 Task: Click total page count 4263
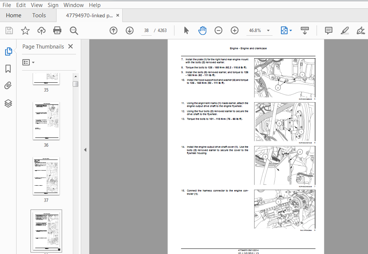[162, 31]
